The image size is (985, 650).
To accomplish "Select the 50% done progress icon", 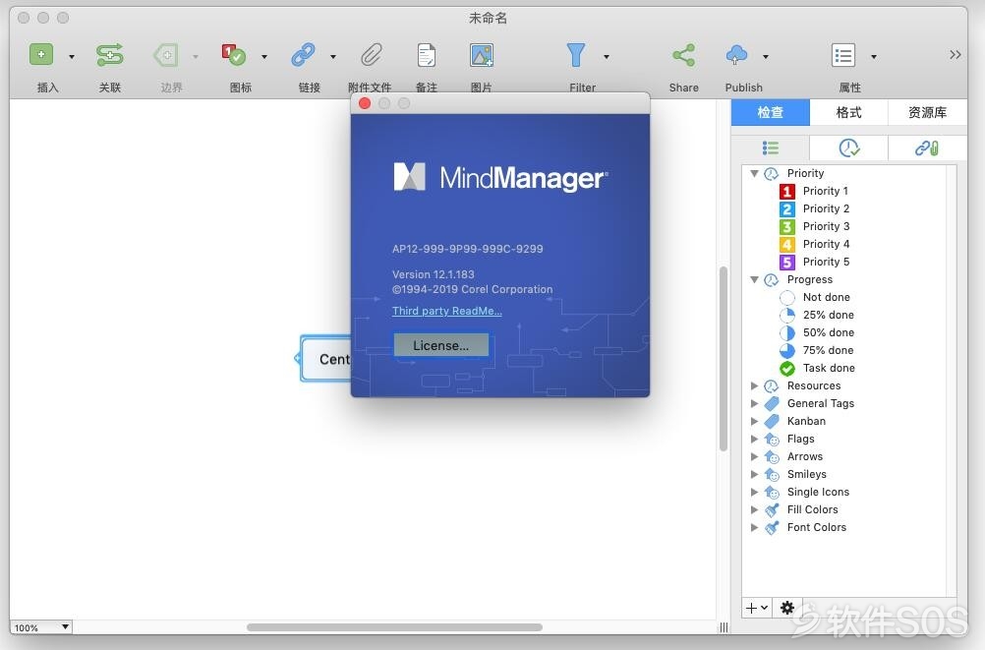I will 787,332.
